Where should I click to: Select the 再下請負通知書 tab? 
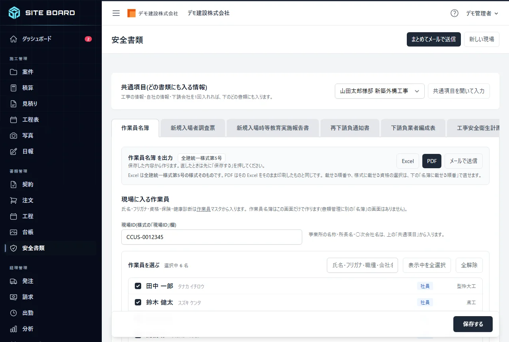coord(350,128)
